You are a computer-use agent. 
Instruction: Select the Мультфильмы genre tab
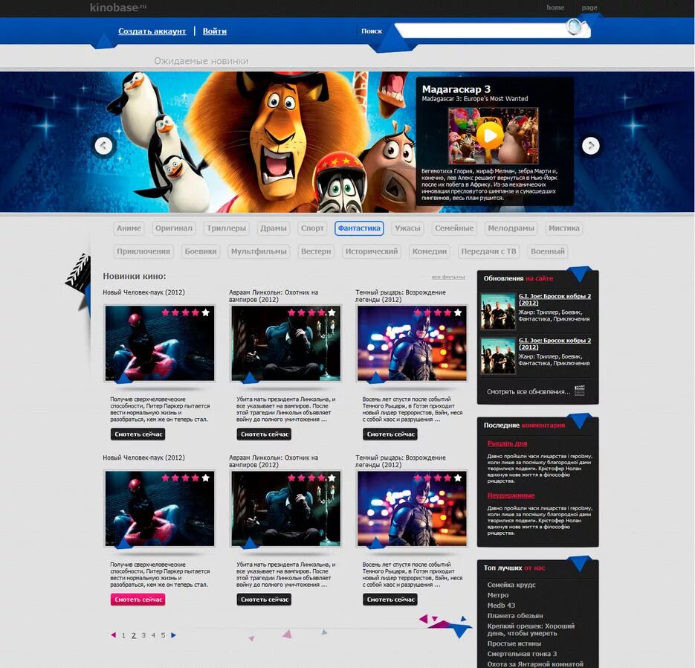[x=259, y=251]
